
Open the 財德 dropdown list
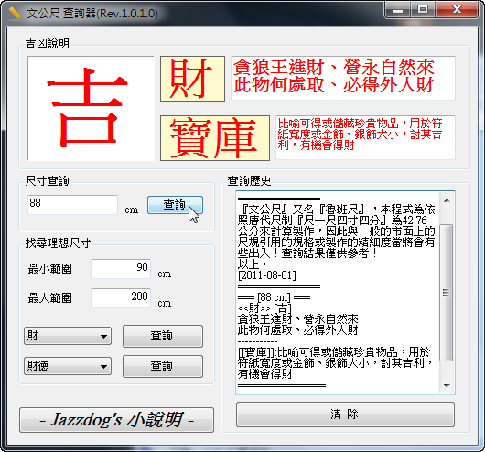coord(68,366)
